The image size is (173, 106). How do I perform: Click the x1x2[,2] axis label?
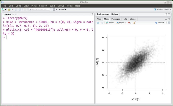point(97,62)
